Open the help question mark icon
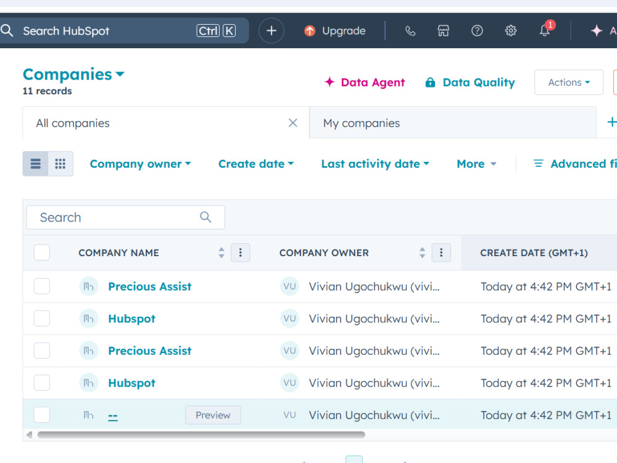The image size is (617, 463). pyautogui.click(x=477, y=31)
